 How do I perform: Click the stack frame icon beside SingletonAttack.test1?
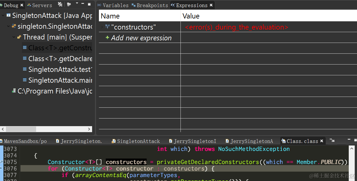(25, 69)
